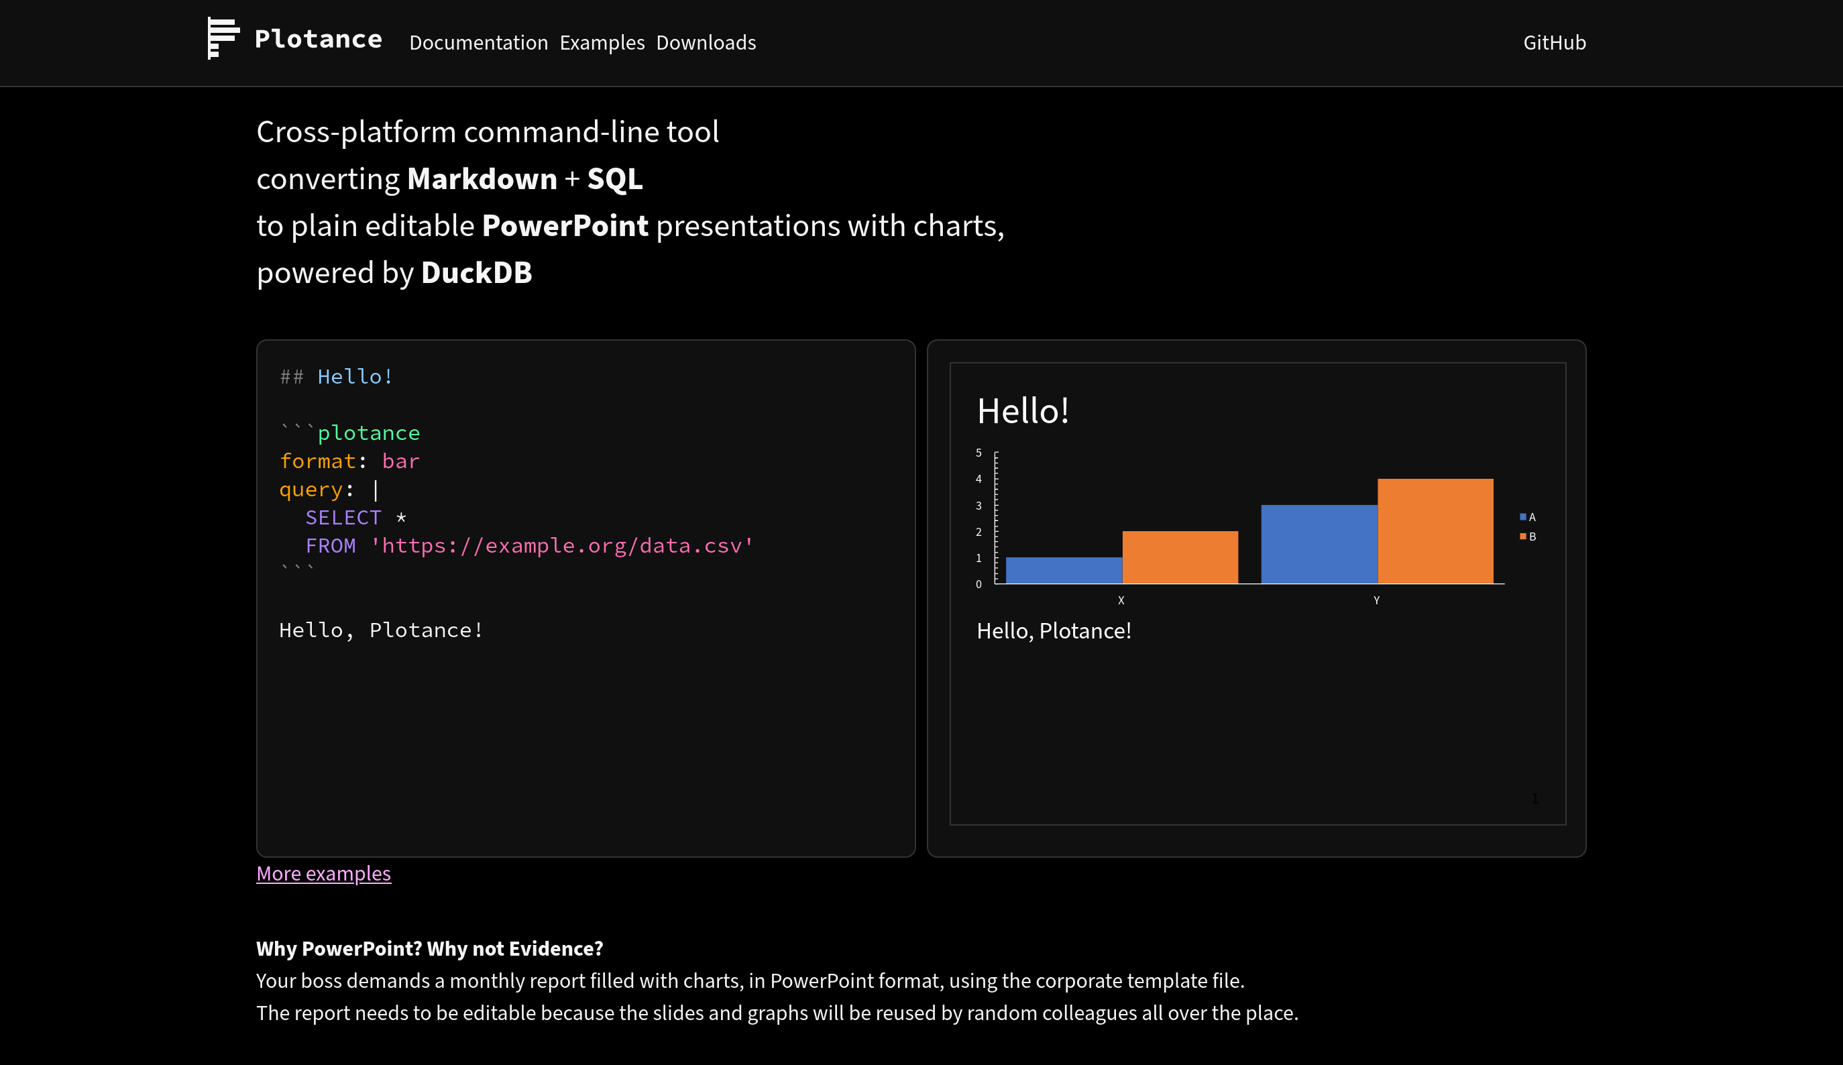Image resolution: width=1843 pixels, height=1065 pixels.
Task: Click the orange B bar over Y
Action: click(1435, 531)
